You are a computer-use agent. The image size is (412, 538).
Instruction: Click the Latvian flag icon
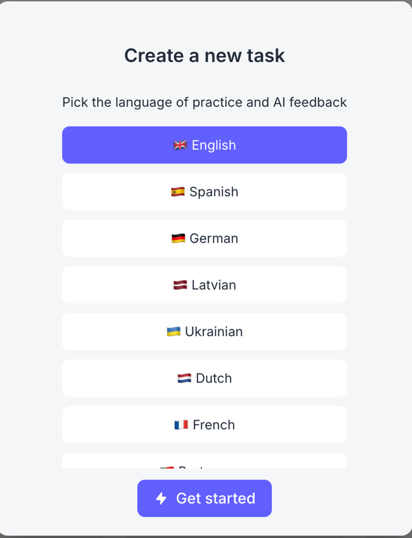pyautogui.click(x=180, y=286)
